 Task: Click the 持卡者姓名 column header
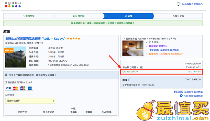click(49, 112)
